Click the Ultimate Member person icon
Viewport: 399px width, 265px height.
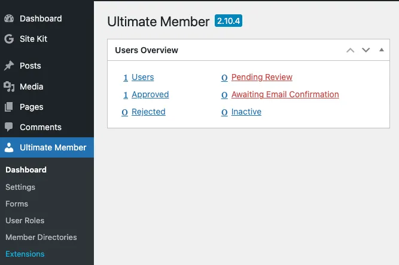click(9, 147)
